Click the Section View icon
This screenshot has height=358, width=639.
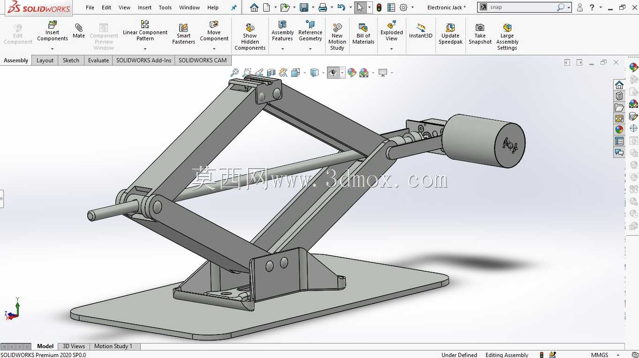(x=271, y=73)
